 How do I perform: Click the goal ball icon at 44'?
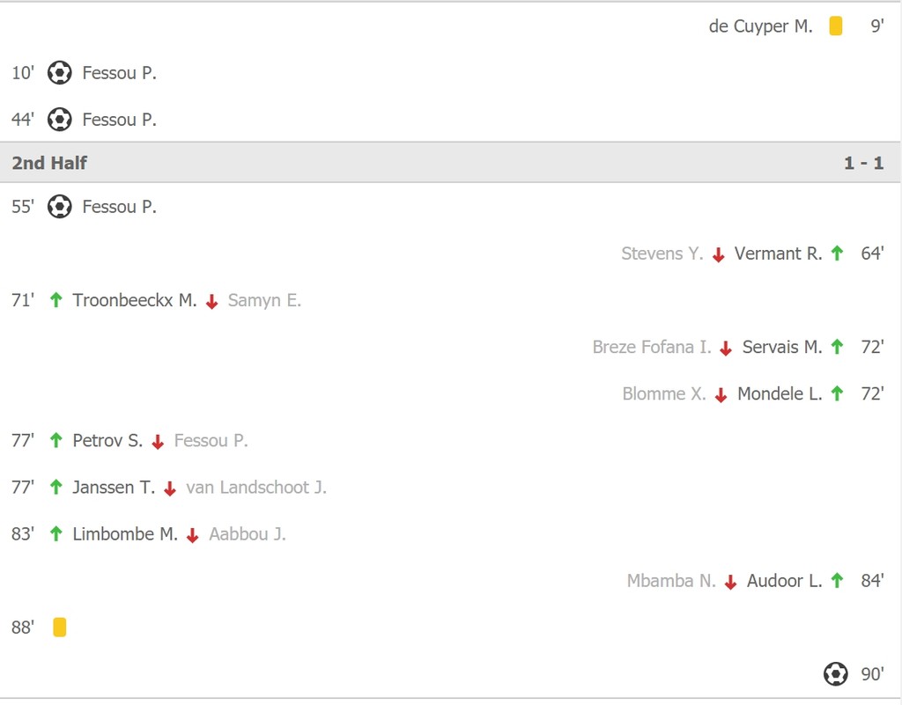click(x=59, y=120)
